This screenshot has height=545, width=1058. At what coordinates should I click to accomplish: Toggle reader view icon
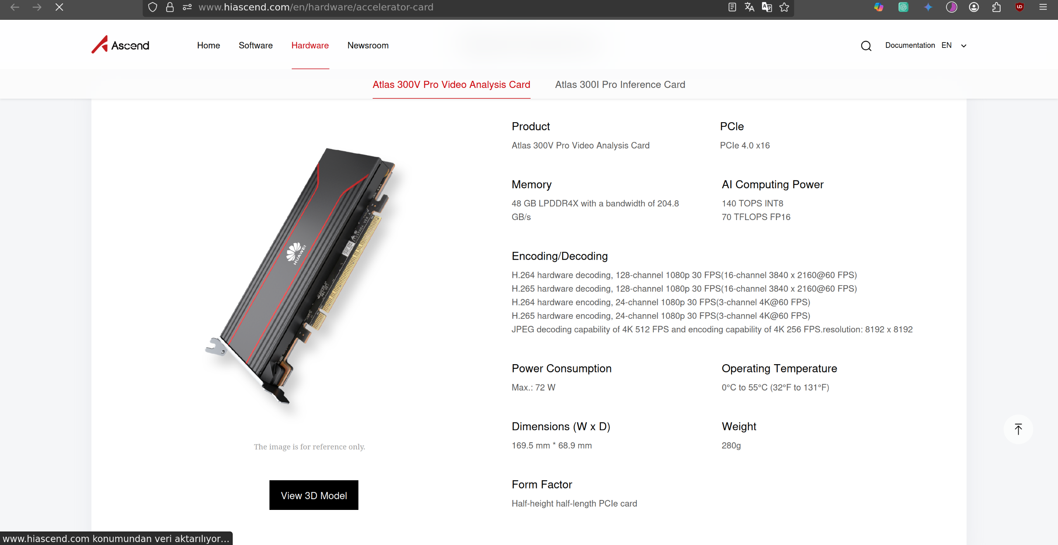point(732,7)
